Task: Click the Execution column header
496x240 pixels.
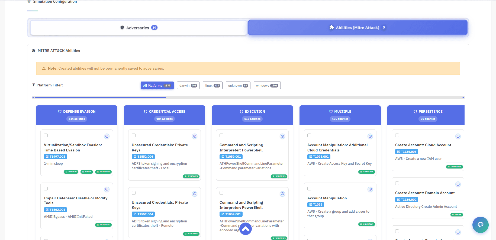Action: [252, 115]
